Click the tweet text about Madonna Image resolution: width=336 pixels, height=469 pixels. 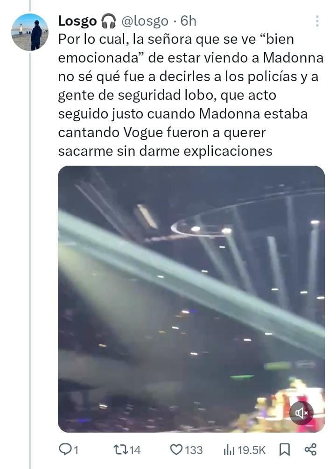pyautogui.click(x=190, y=95)
